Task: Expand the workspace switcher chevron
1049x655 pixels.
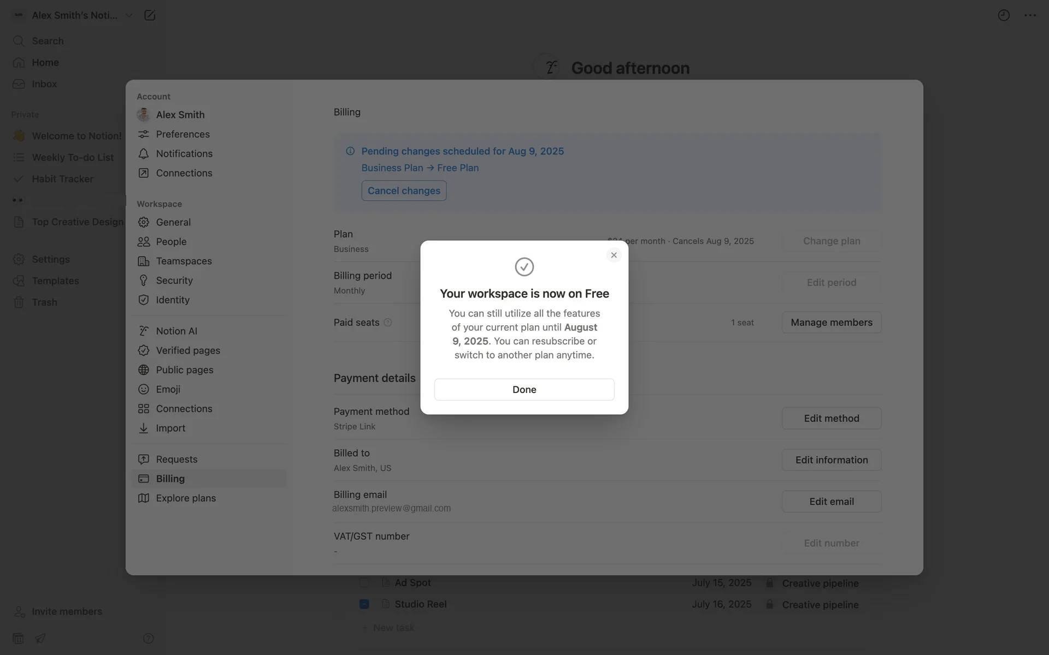Action: click(129, 15)
